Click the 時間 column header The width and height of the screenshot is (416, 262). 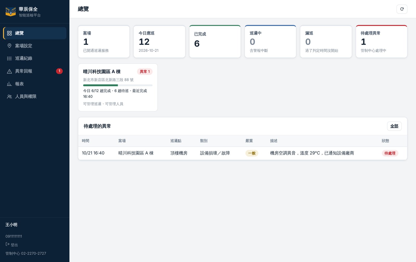point(86,141)
